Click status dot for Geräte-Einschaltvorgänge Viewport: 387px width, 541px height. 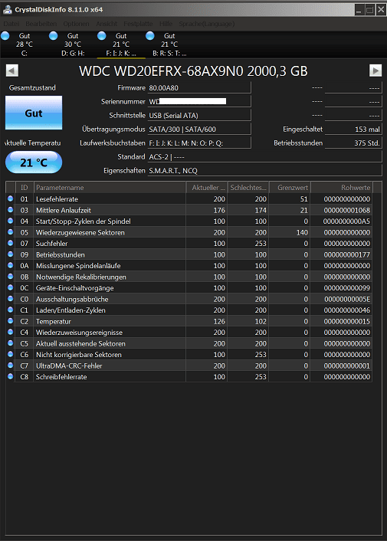tap(11, 287)
